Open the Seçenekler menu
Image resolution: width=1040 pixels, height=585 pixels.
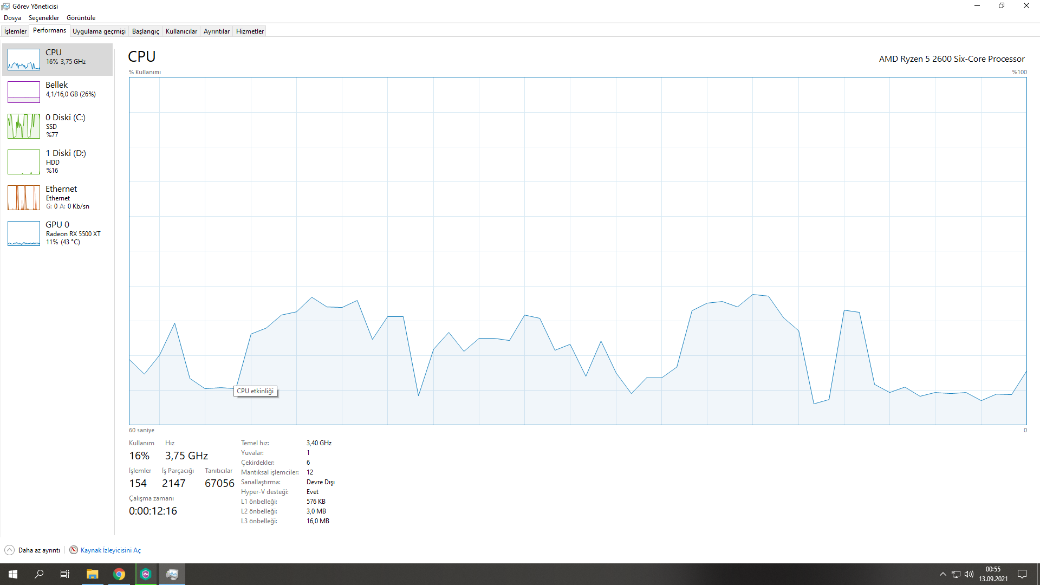click(x=44, y=18)
